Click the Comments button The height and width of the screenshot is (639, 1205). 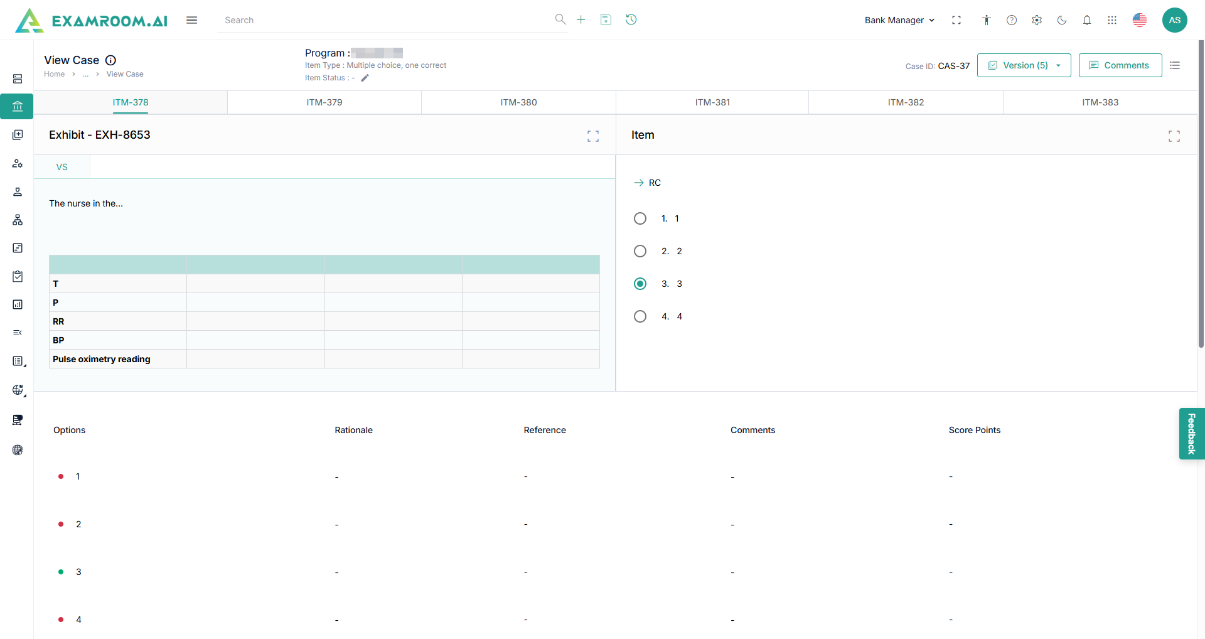click(x=1120, y=65)
